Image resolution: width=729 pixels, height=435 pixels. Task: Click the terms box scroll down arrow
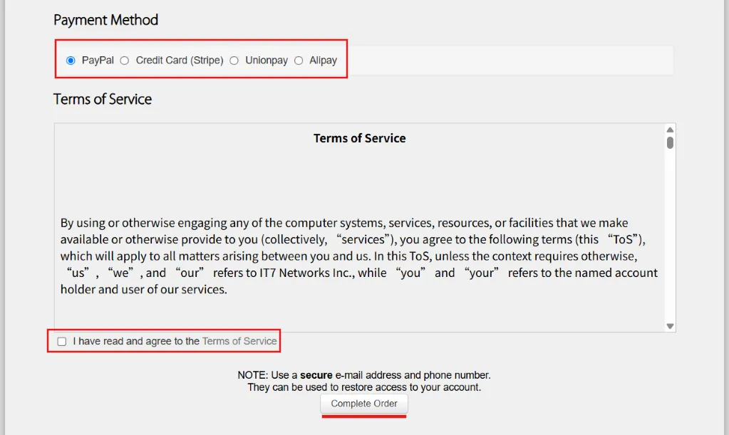pyautogui.click(x=670, y=326)
